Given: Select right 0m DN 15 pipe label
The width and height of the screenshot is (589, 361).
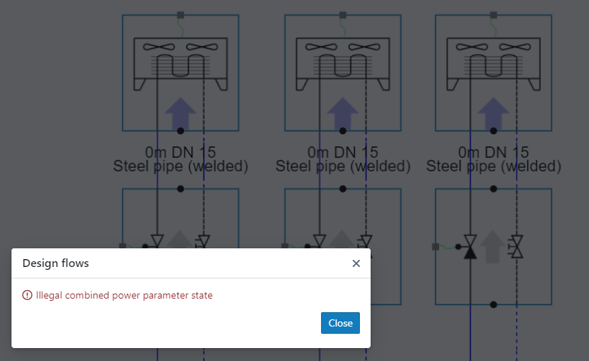Looking at the screenshot, I should [493, 152].
